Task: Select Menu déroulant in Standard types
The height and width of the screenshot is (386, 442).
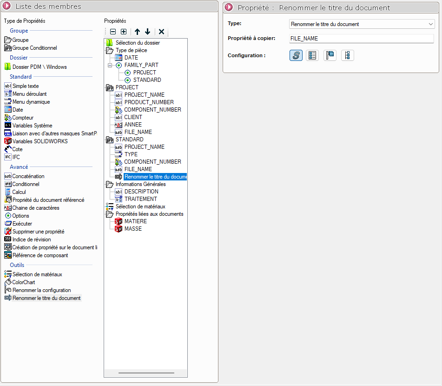Action: point(29,94)
